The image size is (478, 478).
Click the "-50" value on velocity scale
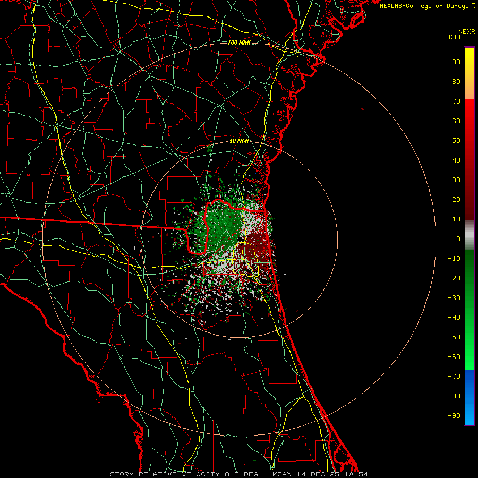point(454,337)
